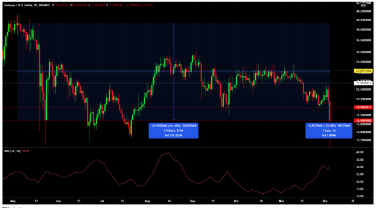376x208 pixels.
Task: Select the yellow 27.05 price label
Action: pyautogui.click(x=363, y=71)
